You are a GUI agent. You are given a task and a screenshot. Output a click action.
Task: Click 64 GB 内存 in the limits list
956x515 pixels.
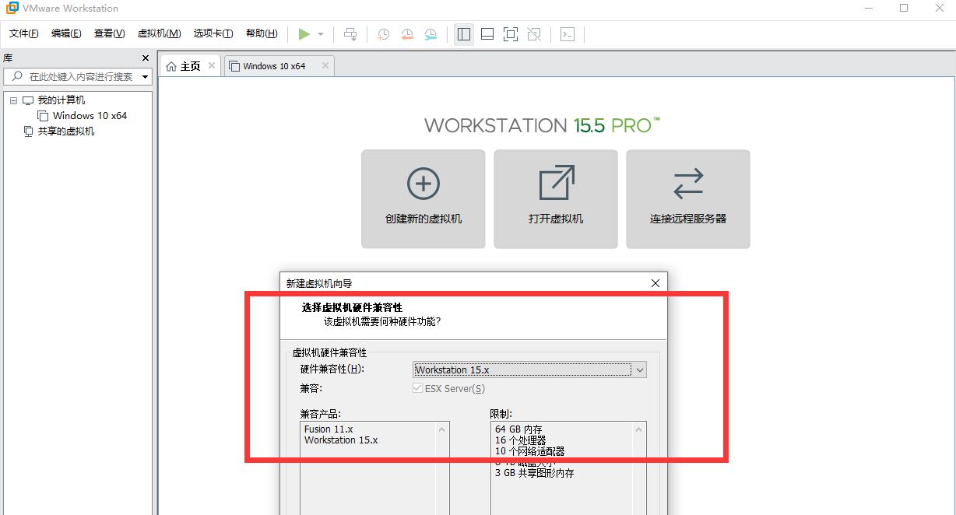[x=518, y=429]
